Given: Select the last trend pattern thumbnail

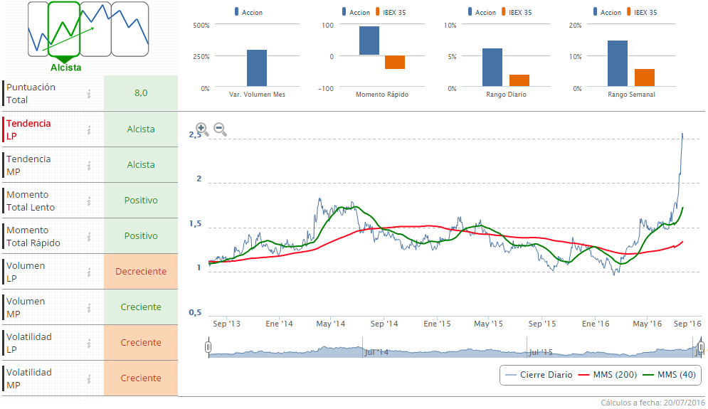Looking at the screenshot, I should pyautogui.click(x=130, y=29).
